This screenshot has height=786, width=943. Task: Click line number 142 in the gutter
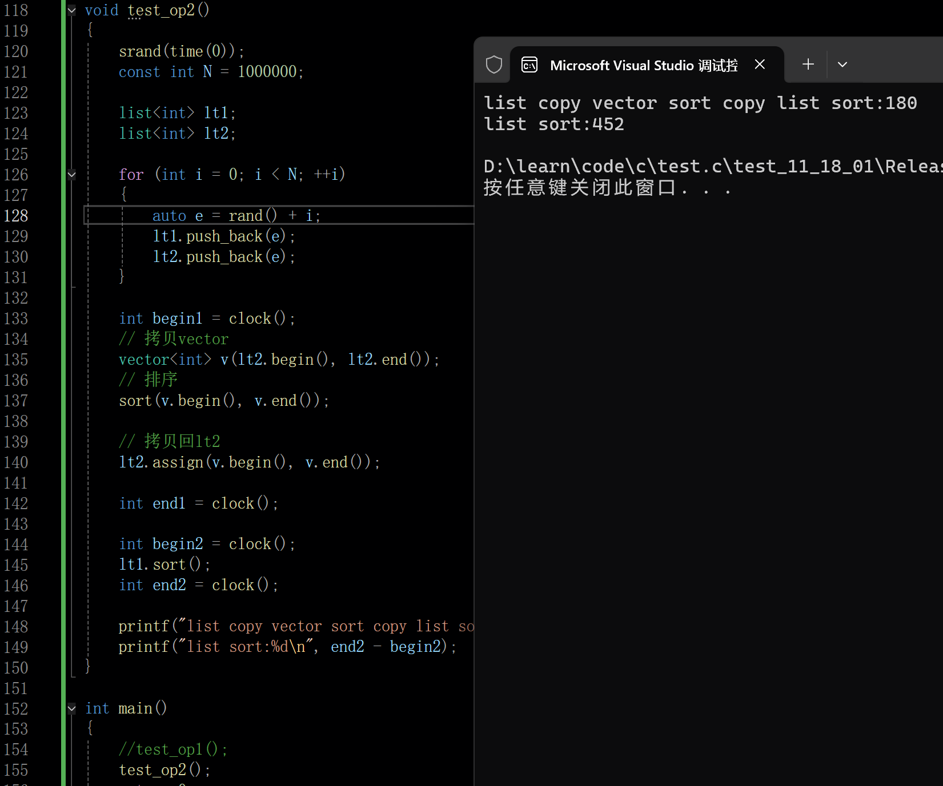[x=16, y=503]
